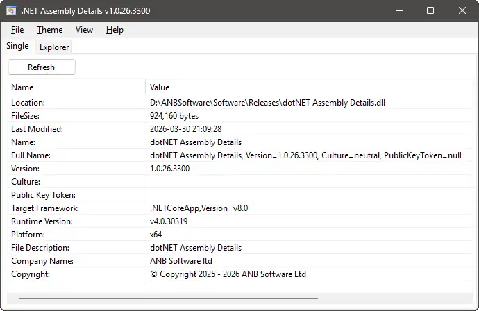This screenshot has height=311, width=479.
Task: Select the value .NETCoreApp,Version=v8.0
Action: (199, 208)
